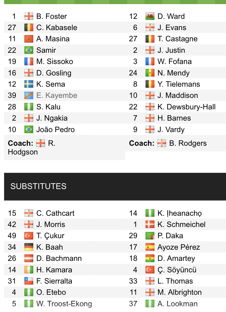Click the SUBSTITUTES section header
The height and width of the screenshot is (312, 226).
[x=115, y=186]
